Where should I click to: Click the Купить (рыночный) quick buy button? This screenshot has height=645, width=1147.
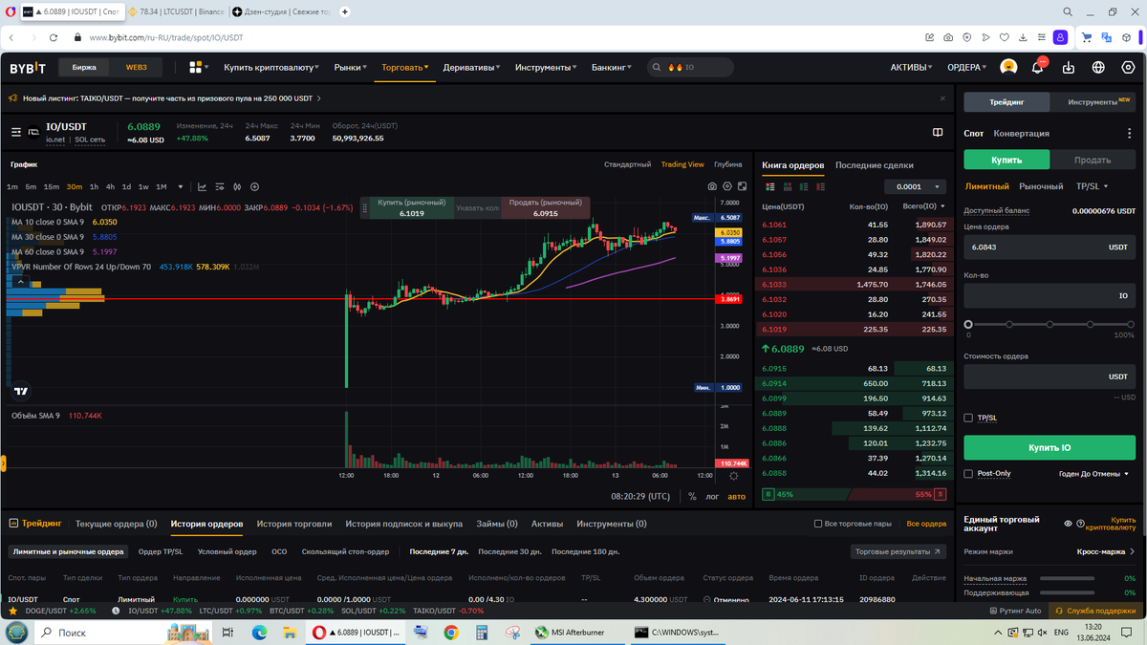click(x=412, y=208)
